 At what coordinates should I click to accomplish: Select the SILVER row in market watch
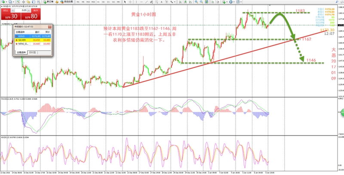(33, 40)
